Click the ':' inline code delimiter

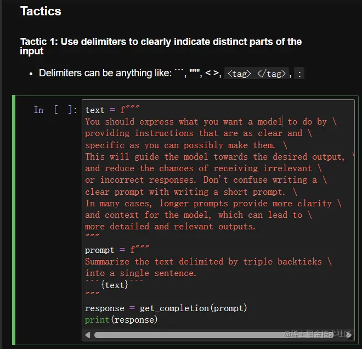(x=299, y=74)
